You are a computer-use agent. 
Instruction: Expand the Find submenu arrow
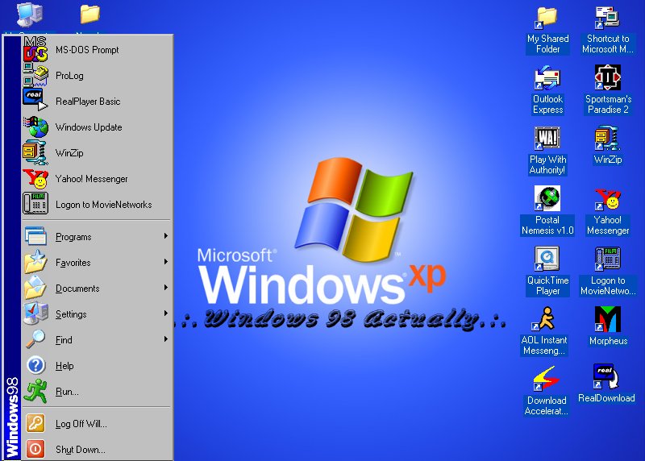click(166, 338)
